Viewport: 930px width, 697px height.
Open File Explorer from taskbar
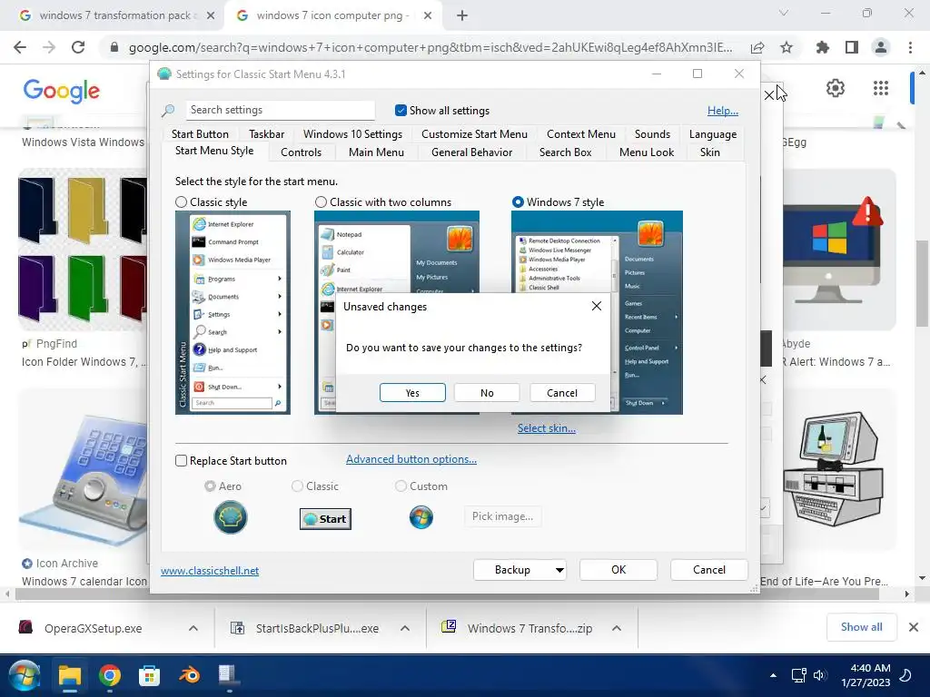(69, 675)
